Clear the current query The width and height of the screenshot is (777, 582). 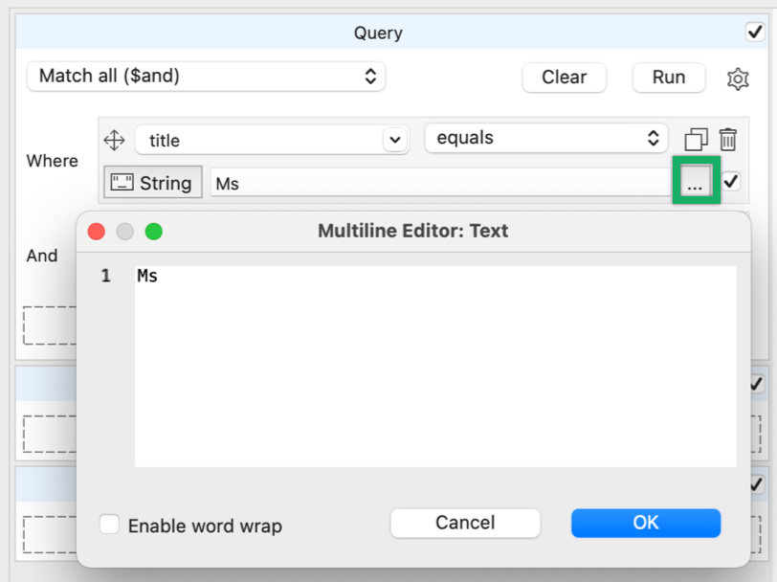tap(564, 78)
